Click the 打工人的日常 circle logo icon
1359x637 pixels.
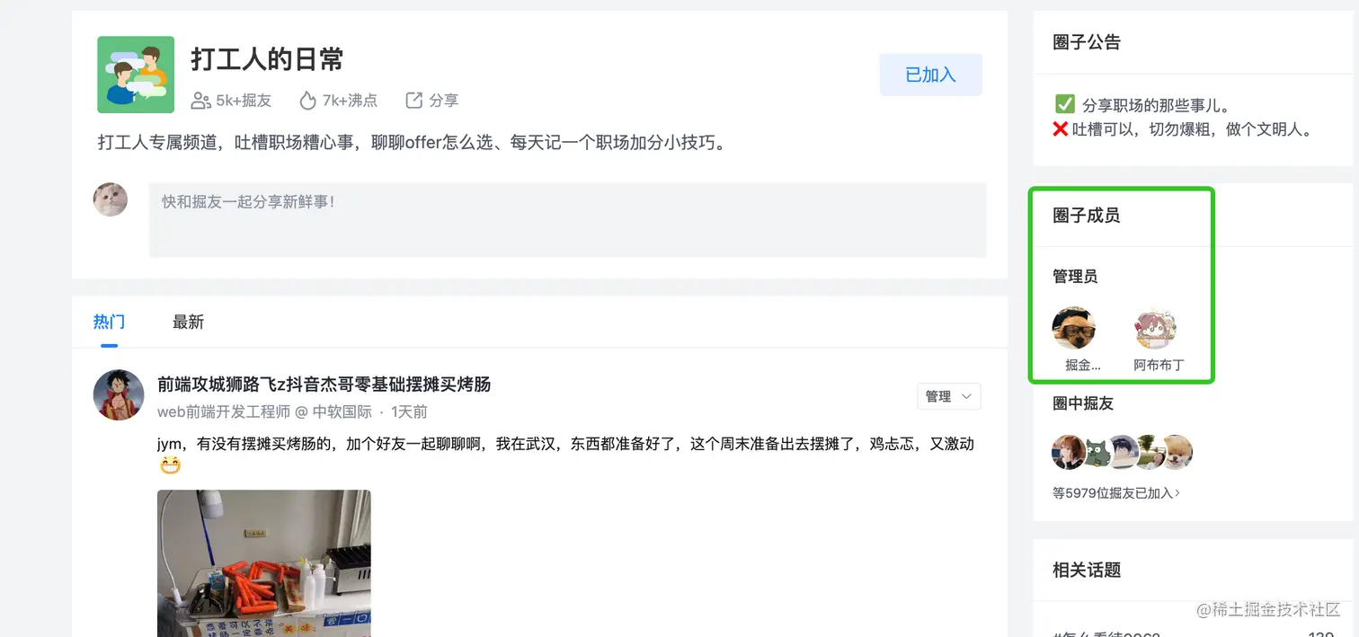click(136, 75)
